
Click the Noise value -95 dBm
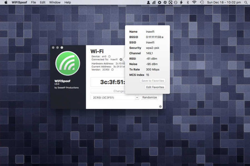coord(152,64)
